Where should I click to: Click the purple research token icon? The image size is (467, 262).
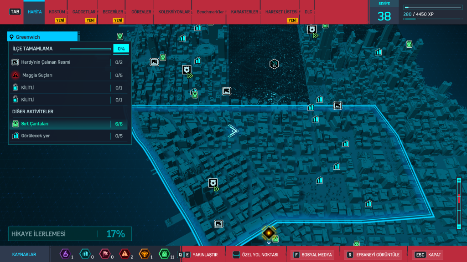coord(65,254)
